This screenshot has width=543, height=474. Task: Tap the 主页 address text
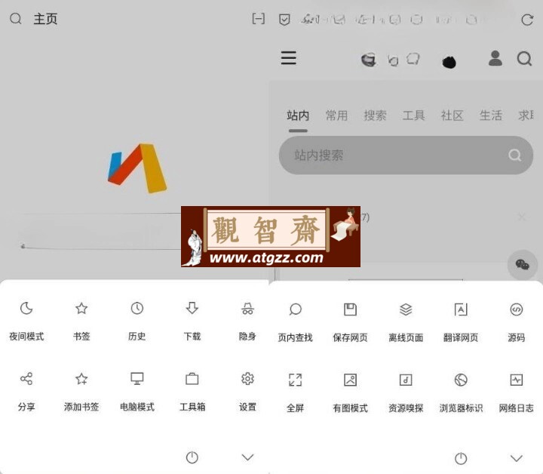45,19
